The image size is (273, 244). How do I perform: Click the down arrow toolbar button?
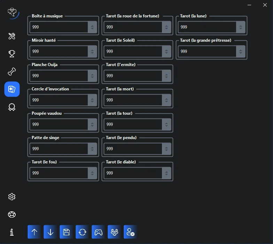coord(50,232)
